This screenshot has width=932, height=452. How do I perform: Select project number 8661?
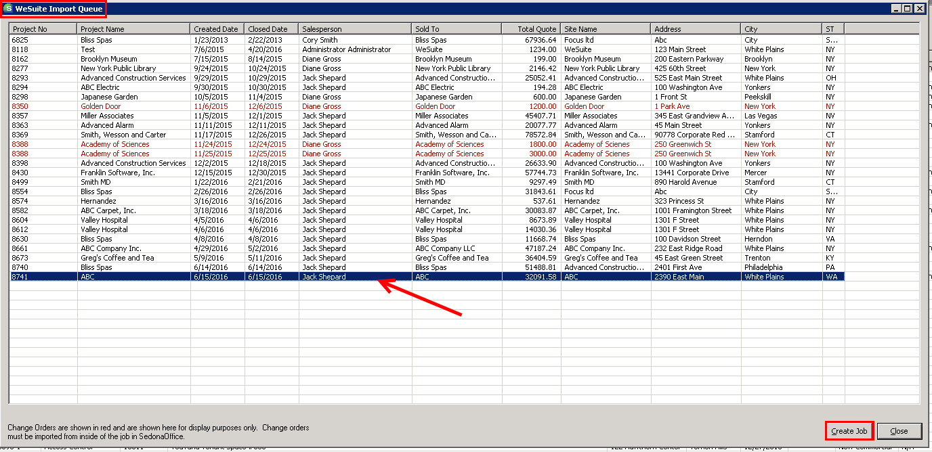click(20, 248)
